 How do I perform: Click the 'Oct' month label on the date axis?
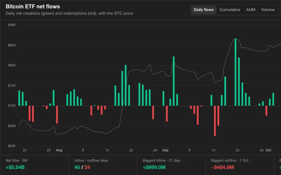click(268, 150)
